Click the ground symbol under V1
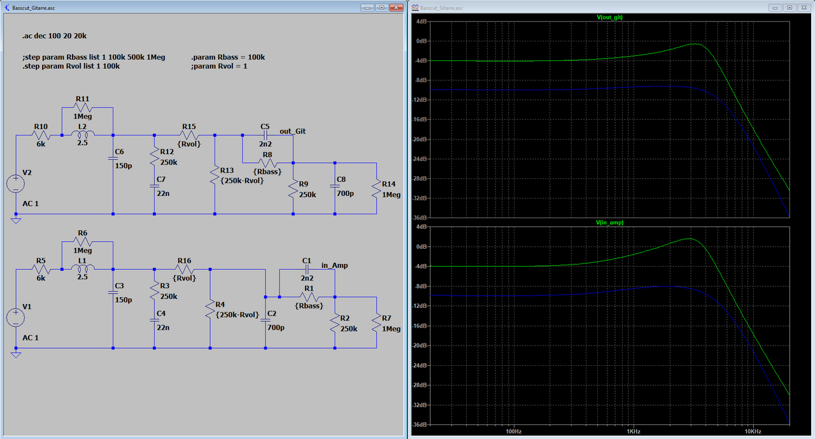 click(x=15, y=355)
